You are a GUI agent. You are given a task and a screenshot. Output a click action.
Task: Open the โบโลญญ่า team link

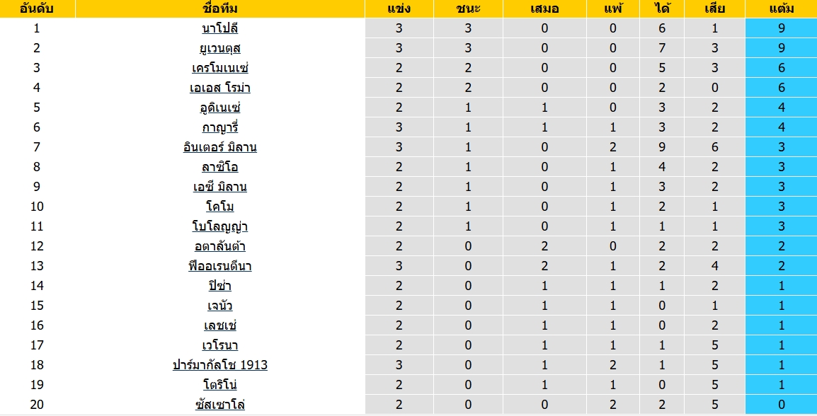(x=220, y=226)
